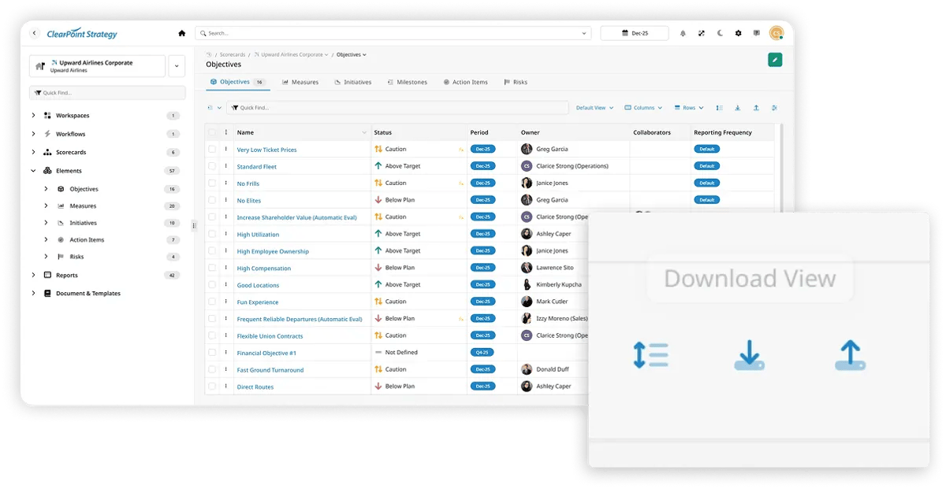
Task: Switch to the Milestones tab
Action: [x=407, y=82]
